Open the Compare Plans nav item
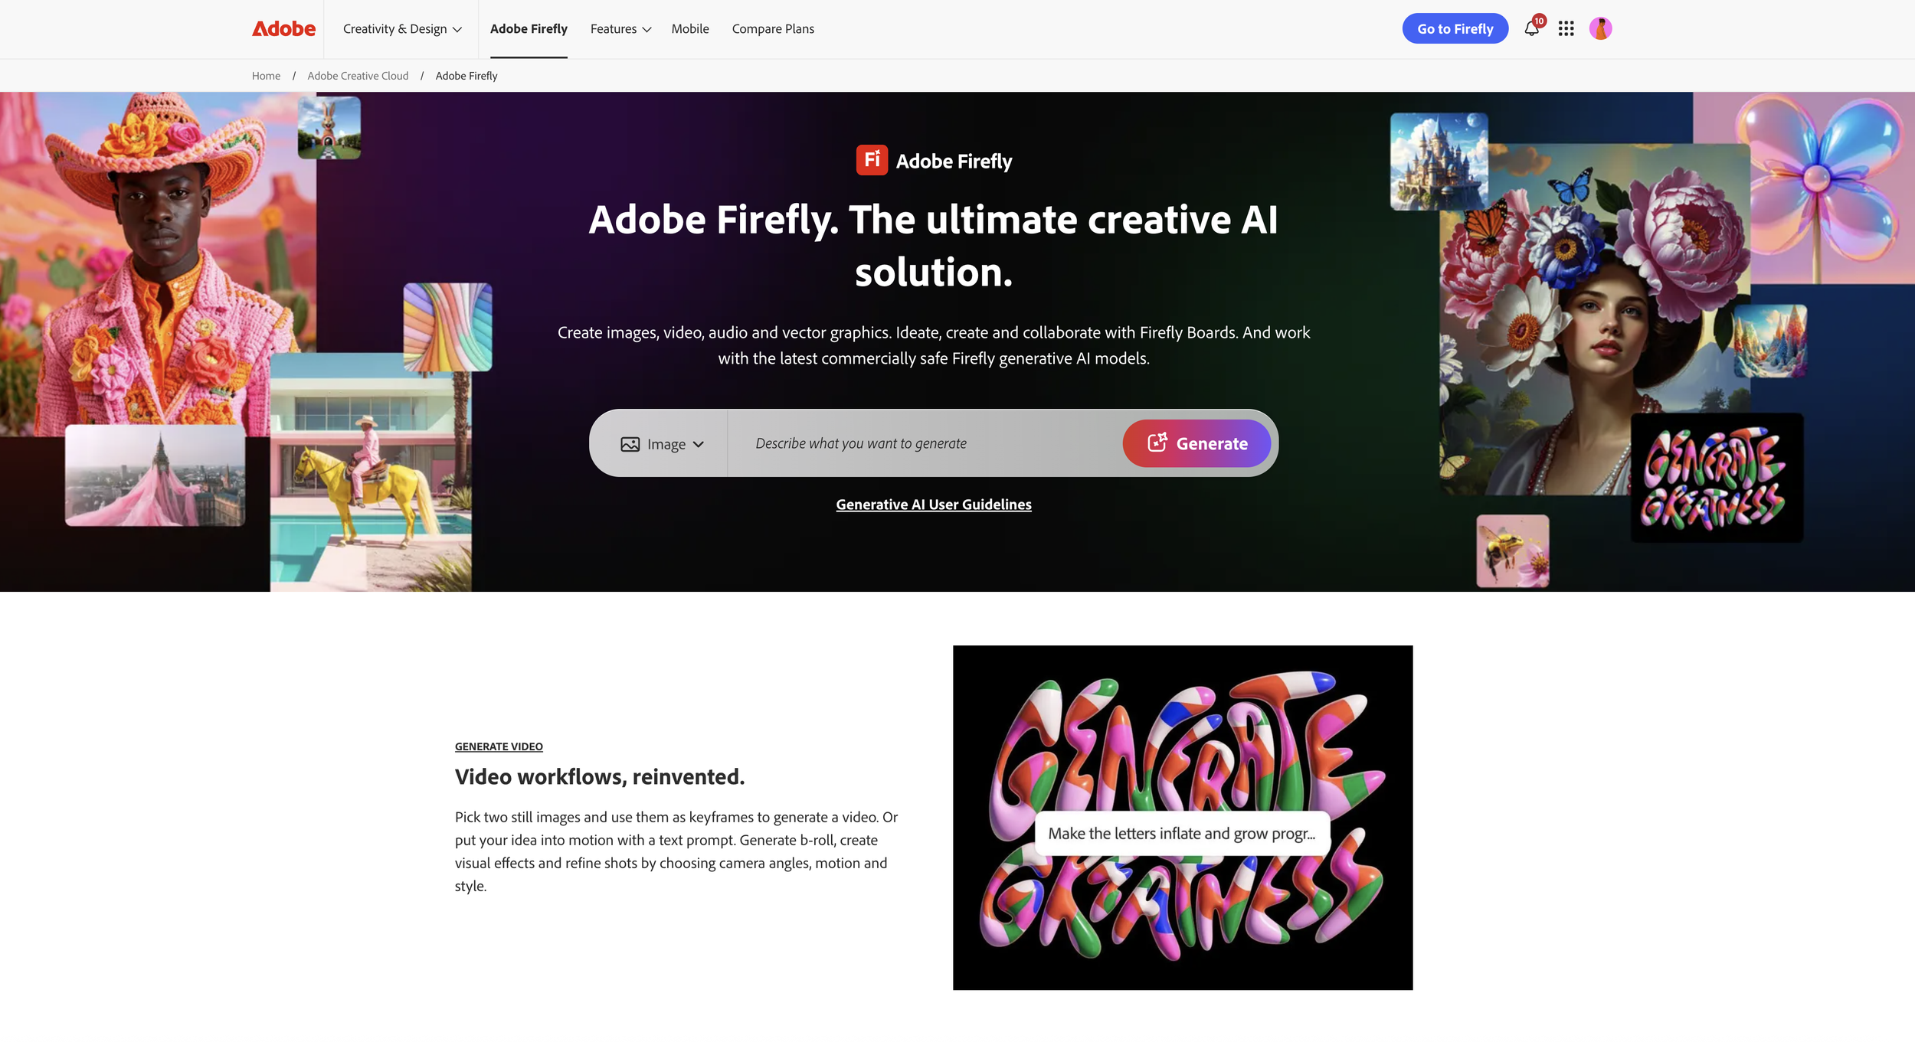 point(773,29)
